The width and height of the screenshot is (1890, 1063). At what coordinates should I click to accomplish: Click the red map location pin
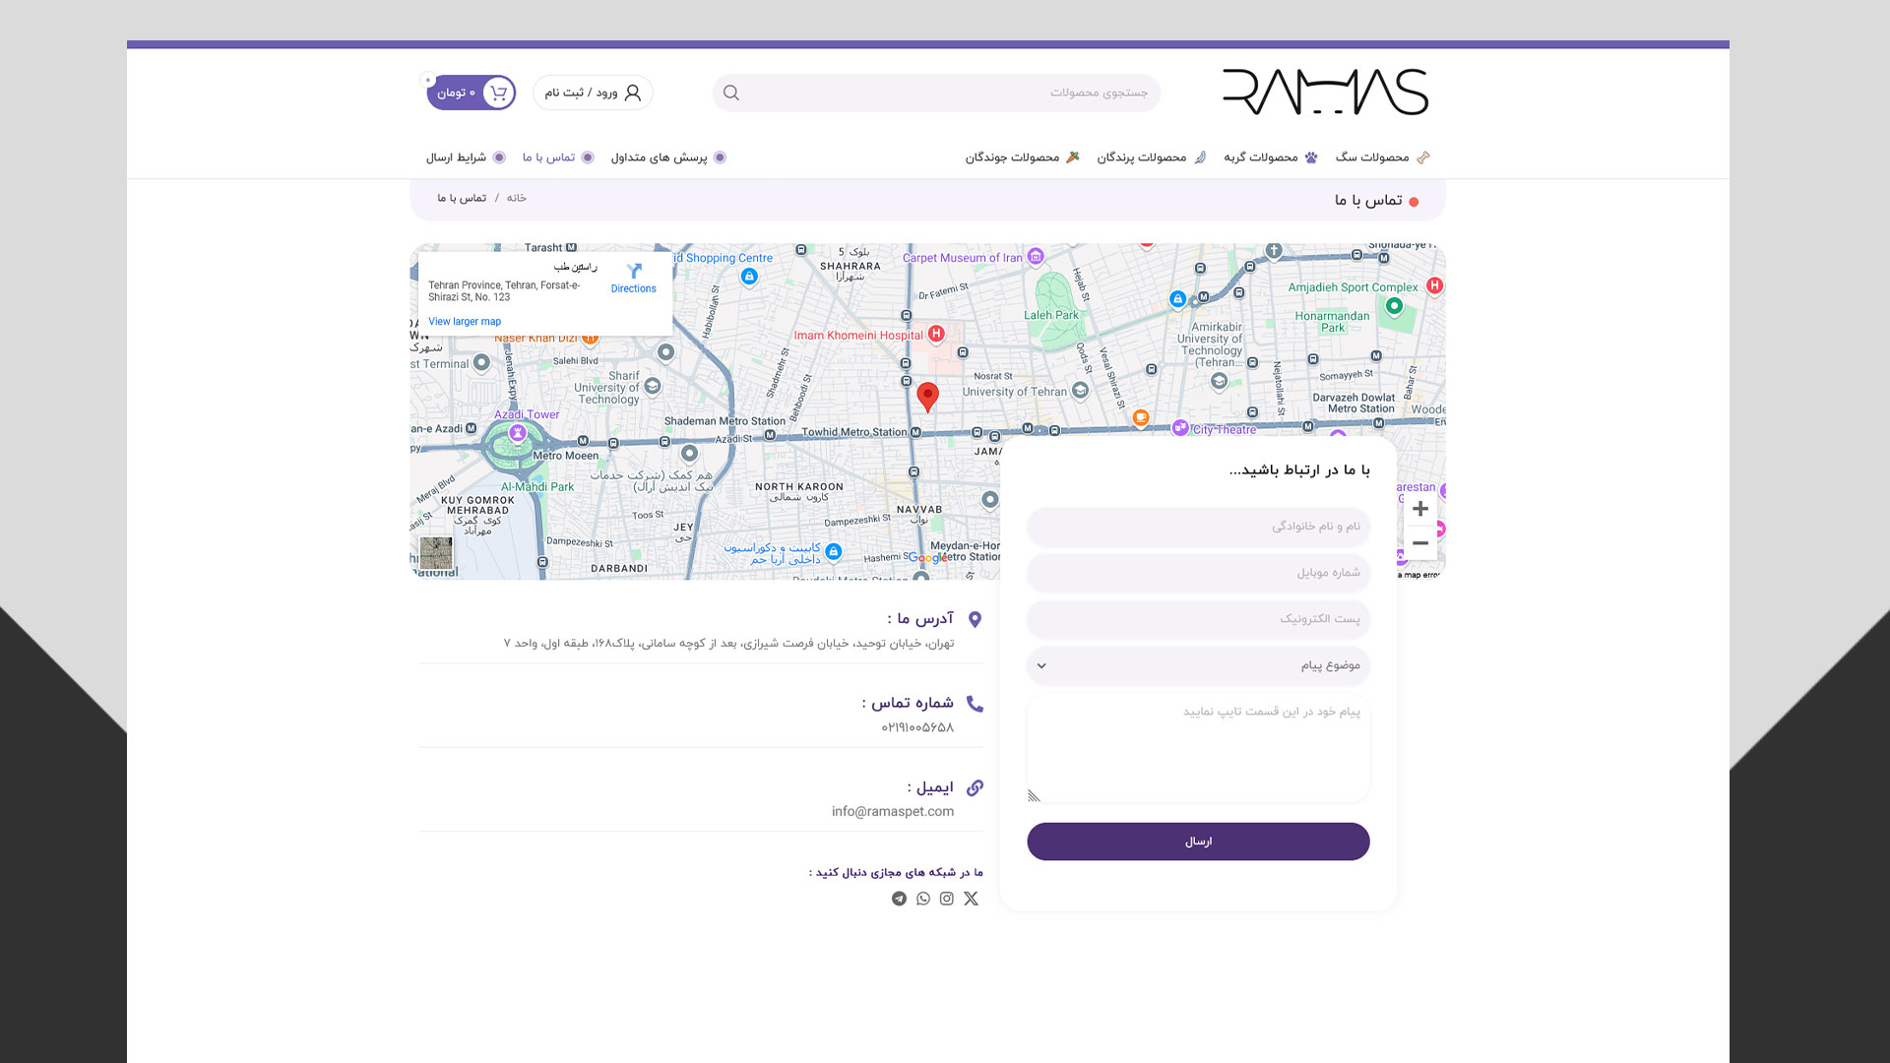tap(927, 395)
